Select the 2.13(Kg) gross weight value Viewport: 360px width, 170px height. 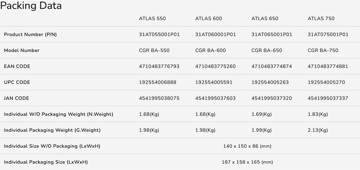318,130
